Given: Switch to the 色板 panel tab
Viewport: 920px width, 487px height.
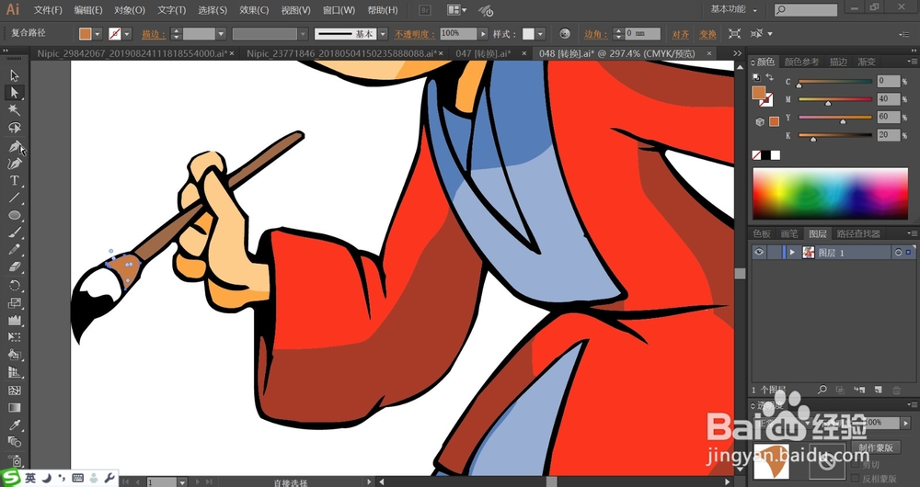Looking at the screenshot, I should tap(762, 233).
